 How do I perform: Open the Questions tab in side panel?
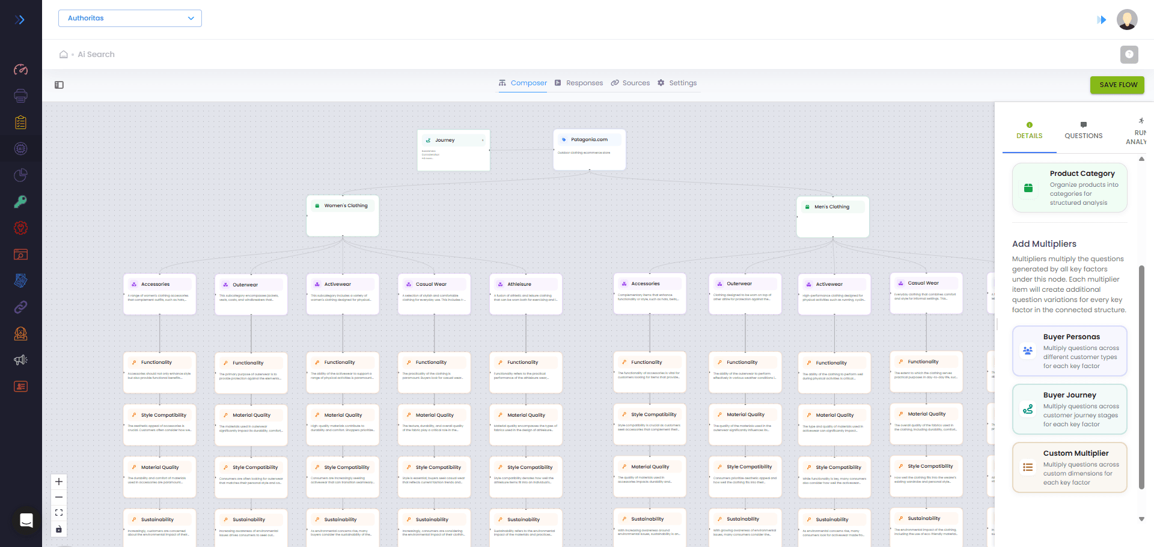tap(1083, 130)
